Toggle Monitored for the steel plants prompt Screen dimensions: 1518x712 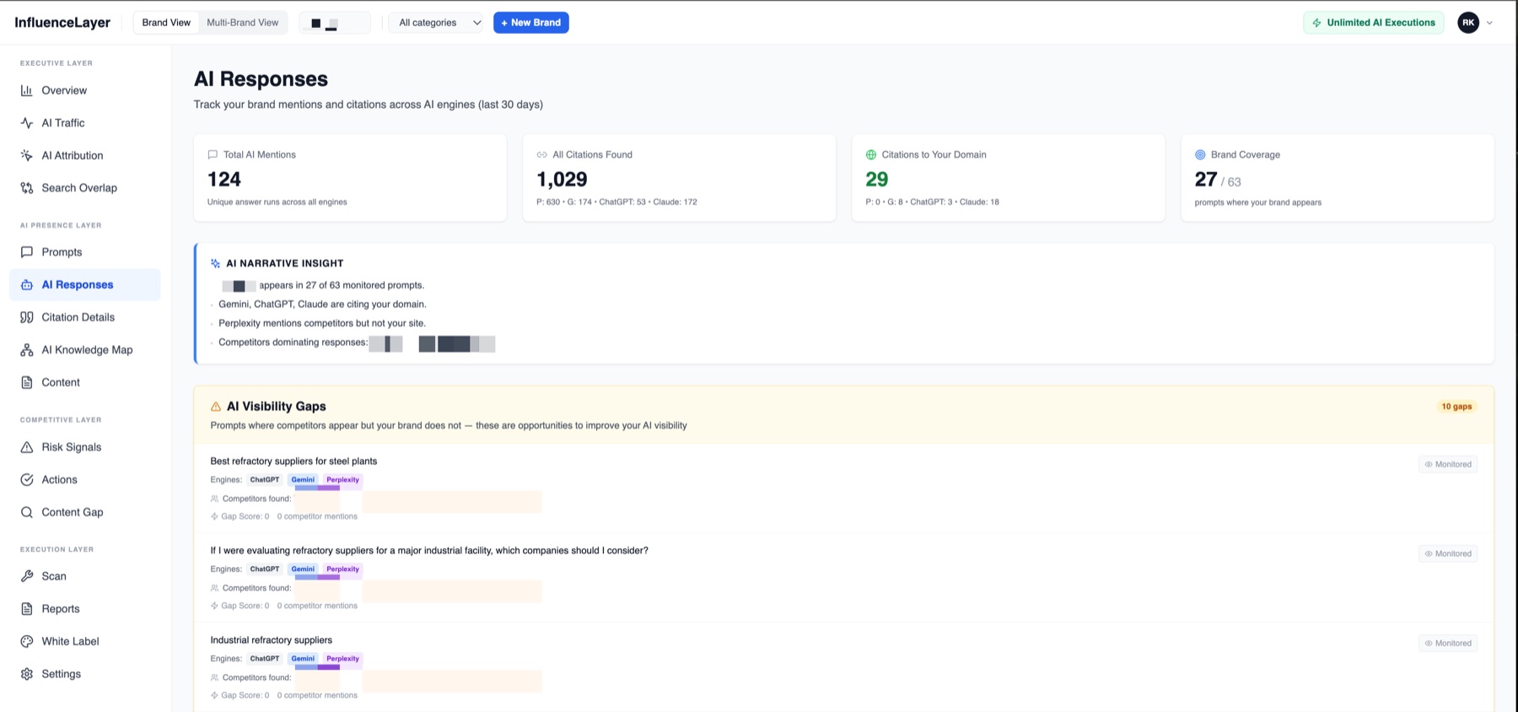[1448, 464]
